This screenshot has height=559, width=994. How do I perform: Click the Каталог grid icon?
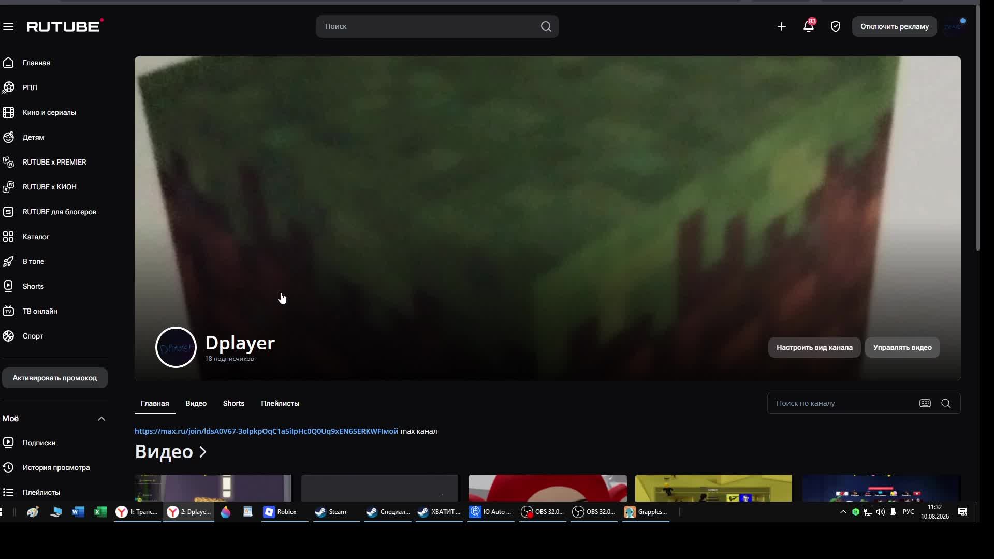click(x=8, y=237)
